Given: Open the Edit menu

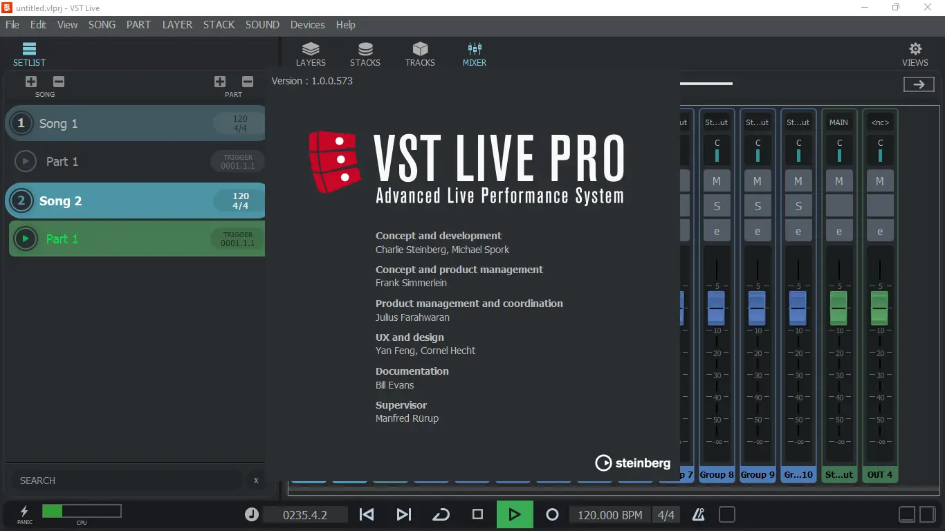Looking at the screenshot, I should pos(38,25).
